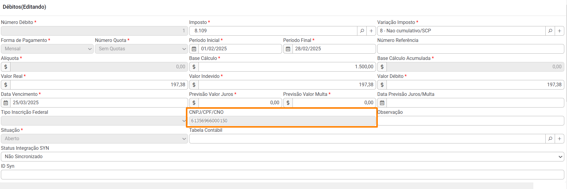This screenshot has height=189, width=567.
Task: Expand the Número Quota dropdown
Action: (x=141, y=49)
